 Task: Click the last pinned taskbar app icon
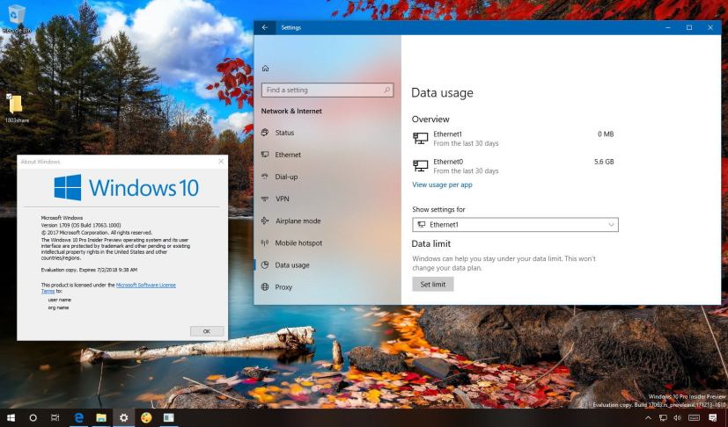pyautogui.click(x=168, y=417)
